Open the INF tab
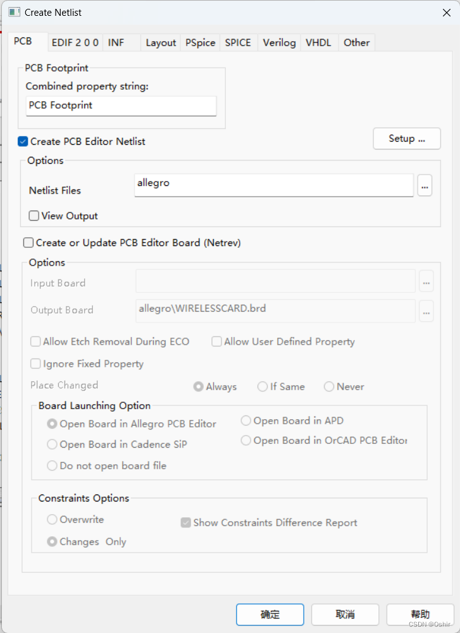Image resolution: width=460 pixels, height=633 pixels. point(116,42)
